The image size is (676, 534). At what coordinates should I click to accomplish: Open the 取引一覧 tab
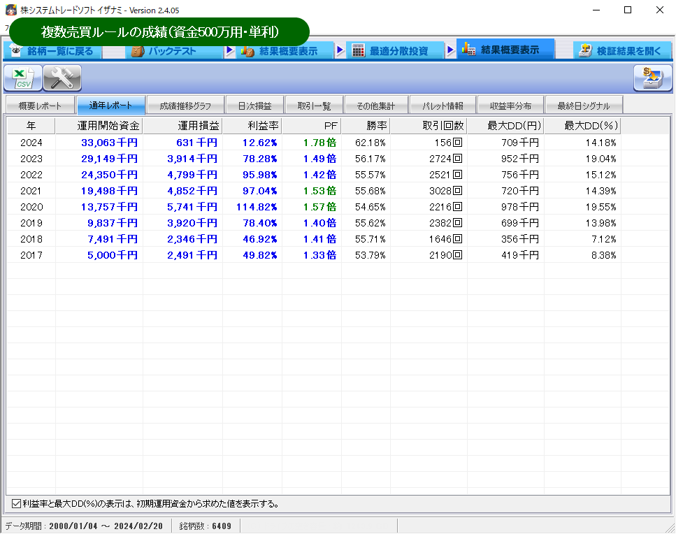pyautogui.click(x=314, y=106)
